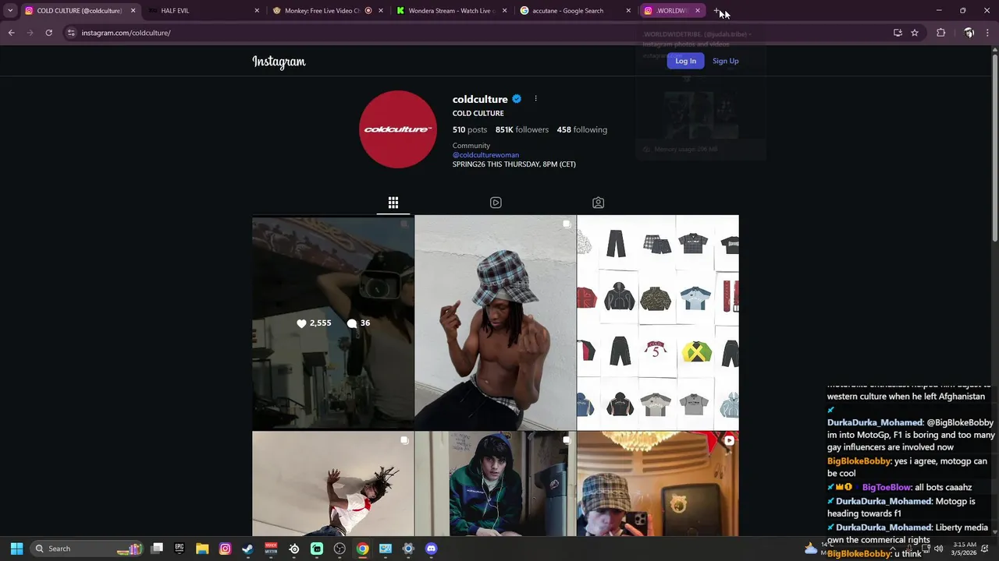The image size is (999, 561).
Task: Close the HALF EVIL tab
Action: (257, 11)
